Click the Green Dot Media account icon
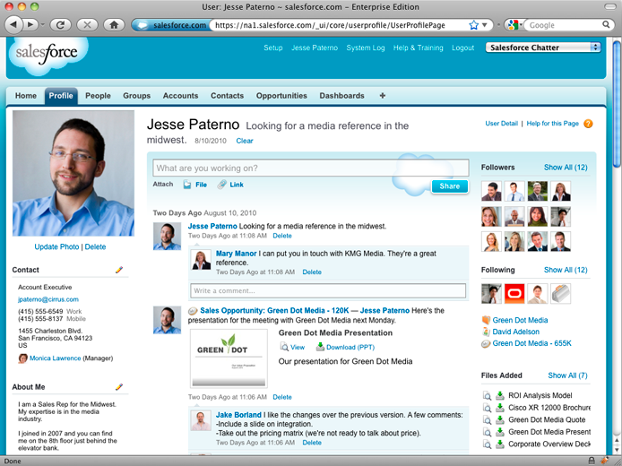This screenshot has width=622, height=466. [x=486, y=320]
